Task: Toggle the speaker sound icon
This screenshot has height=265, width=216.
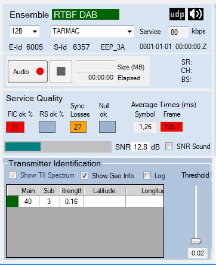Action: point(196,14)
